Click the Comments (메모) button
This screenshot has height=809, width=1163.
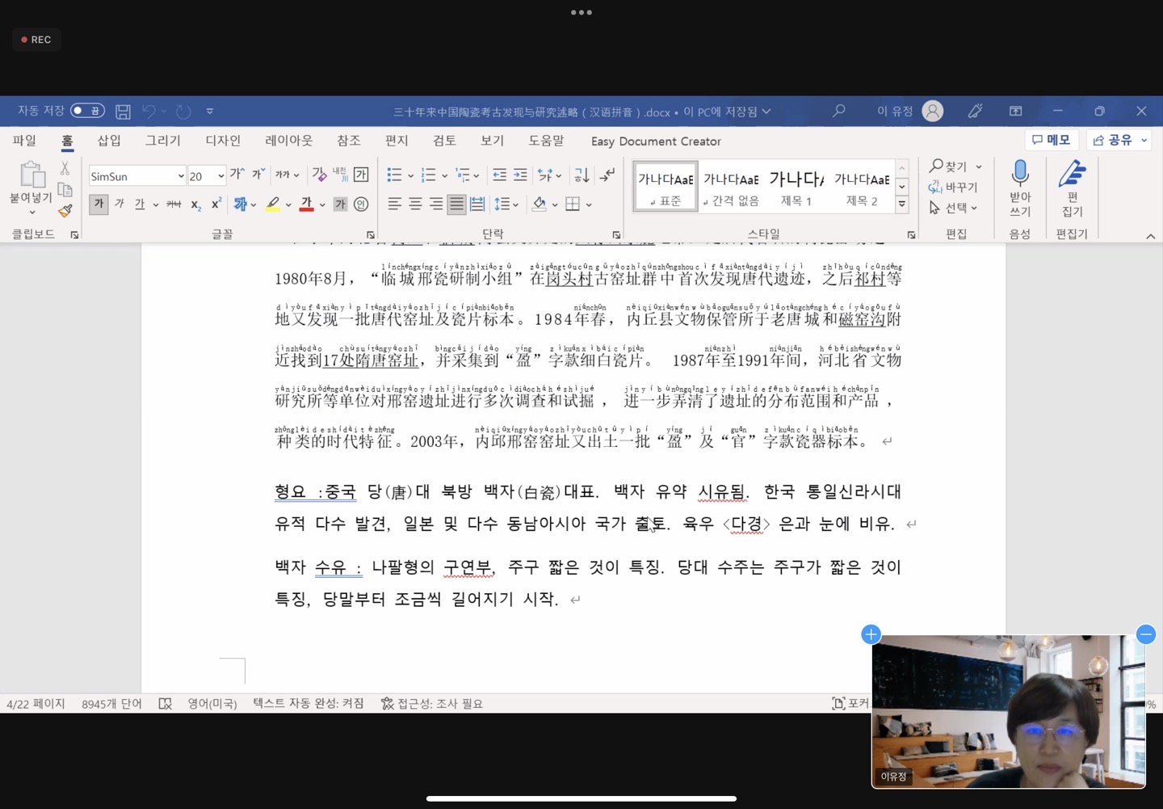[x=1051, y=140]
